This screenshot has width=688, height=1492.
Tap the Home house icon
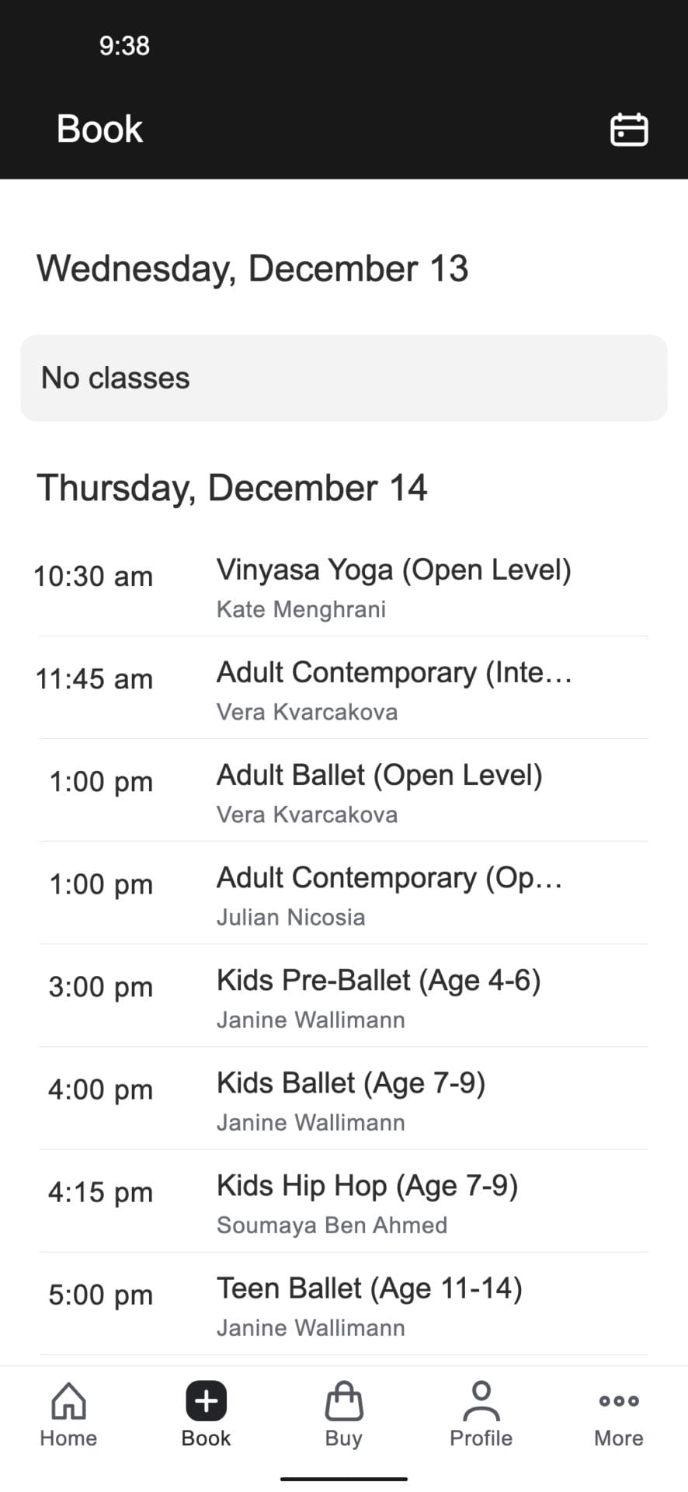pyautogui.click(x=68, y=1401)
